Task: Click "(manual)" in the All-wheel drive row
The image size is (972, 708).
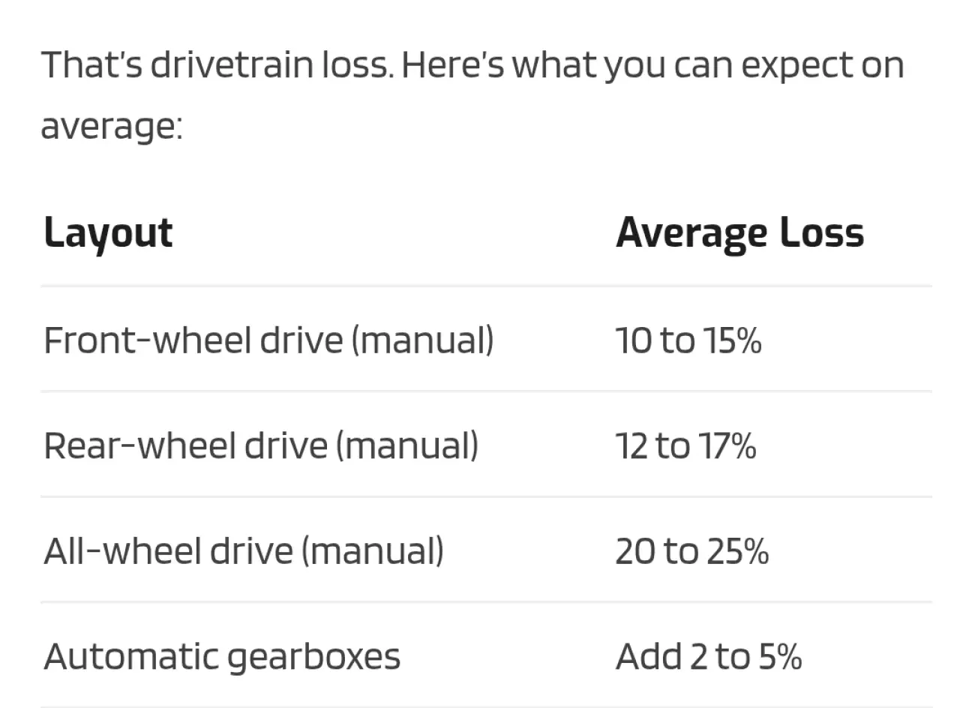Action: (x=373, y=551)
